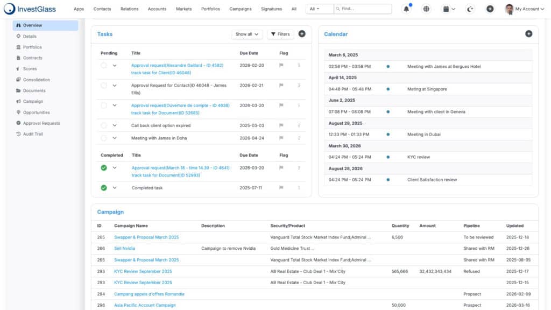Click the plus icon in Tasks panel
This screenshot has height=310, width=551.
[x=302, y=34]
